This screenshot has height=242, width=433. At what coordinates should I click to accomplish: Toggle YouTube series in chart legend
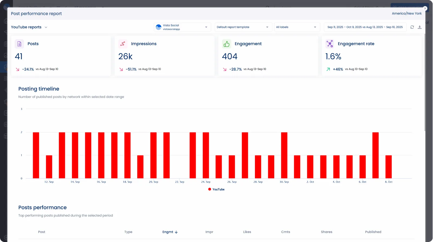(x=216, y=189)
